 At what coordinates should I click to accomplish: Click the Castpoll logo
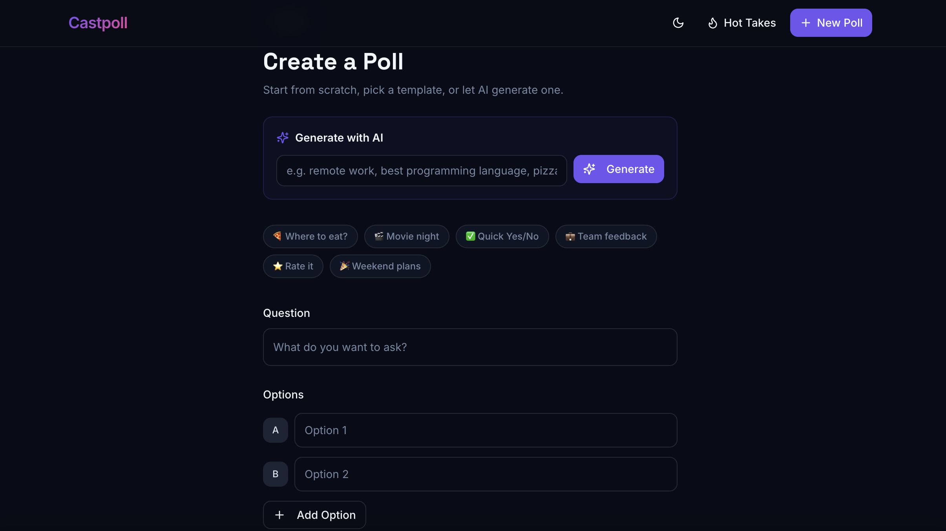pyautogui.click(x=98, y=23)
